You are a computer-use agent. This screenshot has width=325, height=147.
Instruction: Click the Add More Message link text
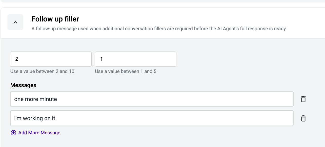tap(39, 133)
